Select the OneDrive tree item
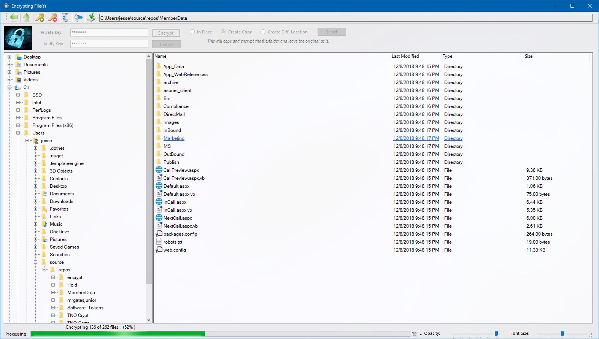Viewport: 599px width, 339px height. click(59, 232)
